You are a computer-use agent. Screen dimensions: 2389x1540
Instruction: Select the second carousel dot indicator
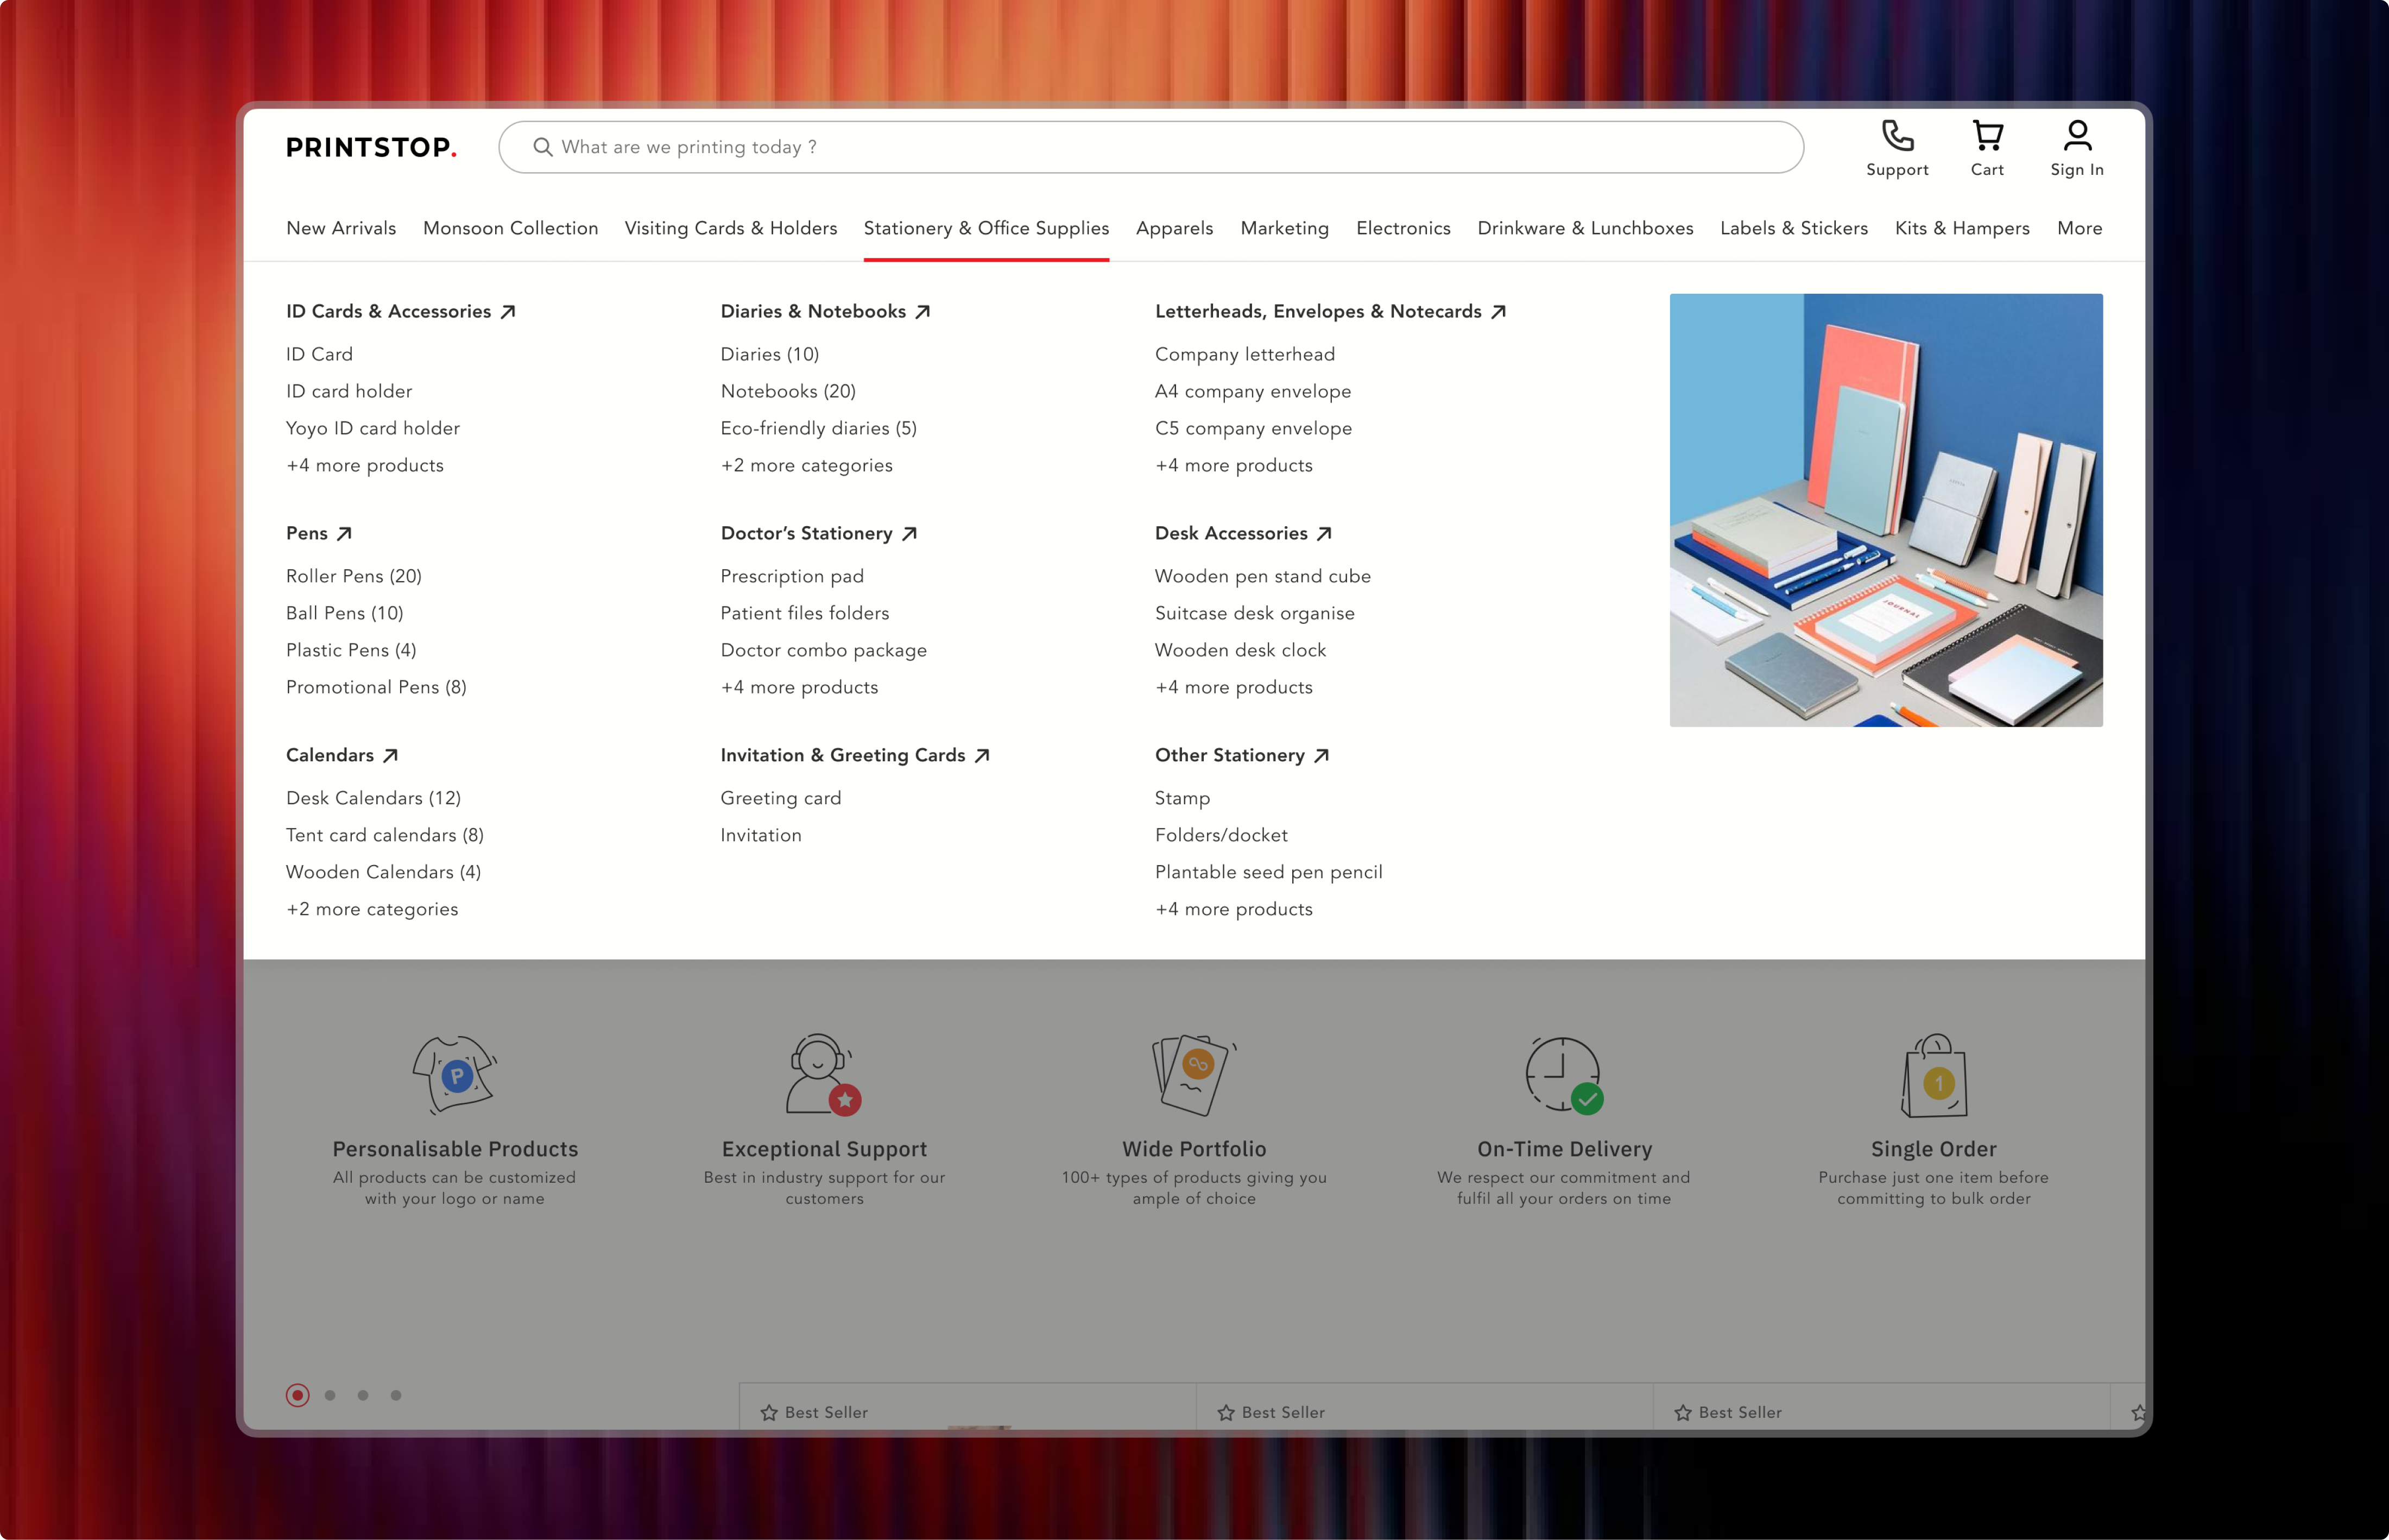(x=330, y=1395)
